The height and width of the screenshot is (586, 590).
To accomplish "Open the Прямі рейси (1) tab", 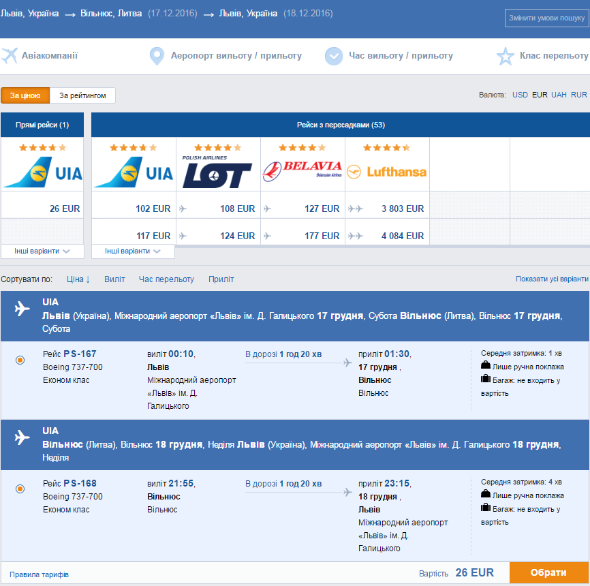I will point(42,125).
